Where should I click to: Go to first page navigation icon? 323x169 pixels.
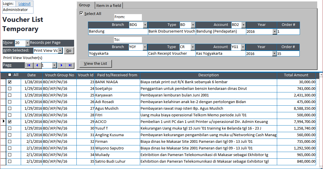click(29, 65)
